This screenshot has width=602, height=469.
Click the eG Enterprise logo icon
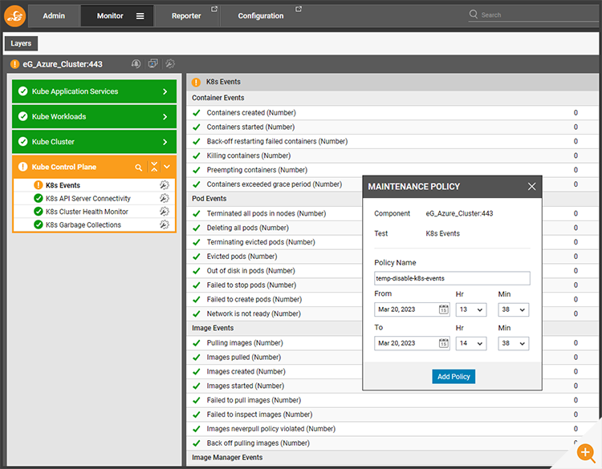(x=14, y=16)
